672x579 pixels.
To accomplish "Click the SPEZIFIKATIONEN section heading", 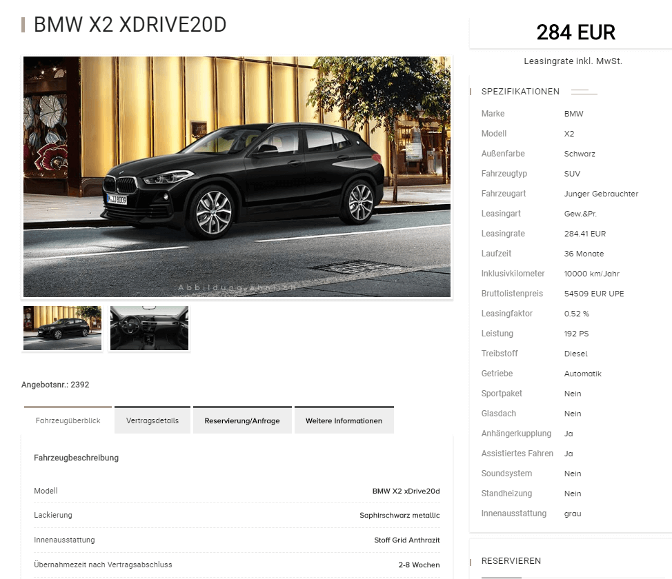I will (520, 91).
